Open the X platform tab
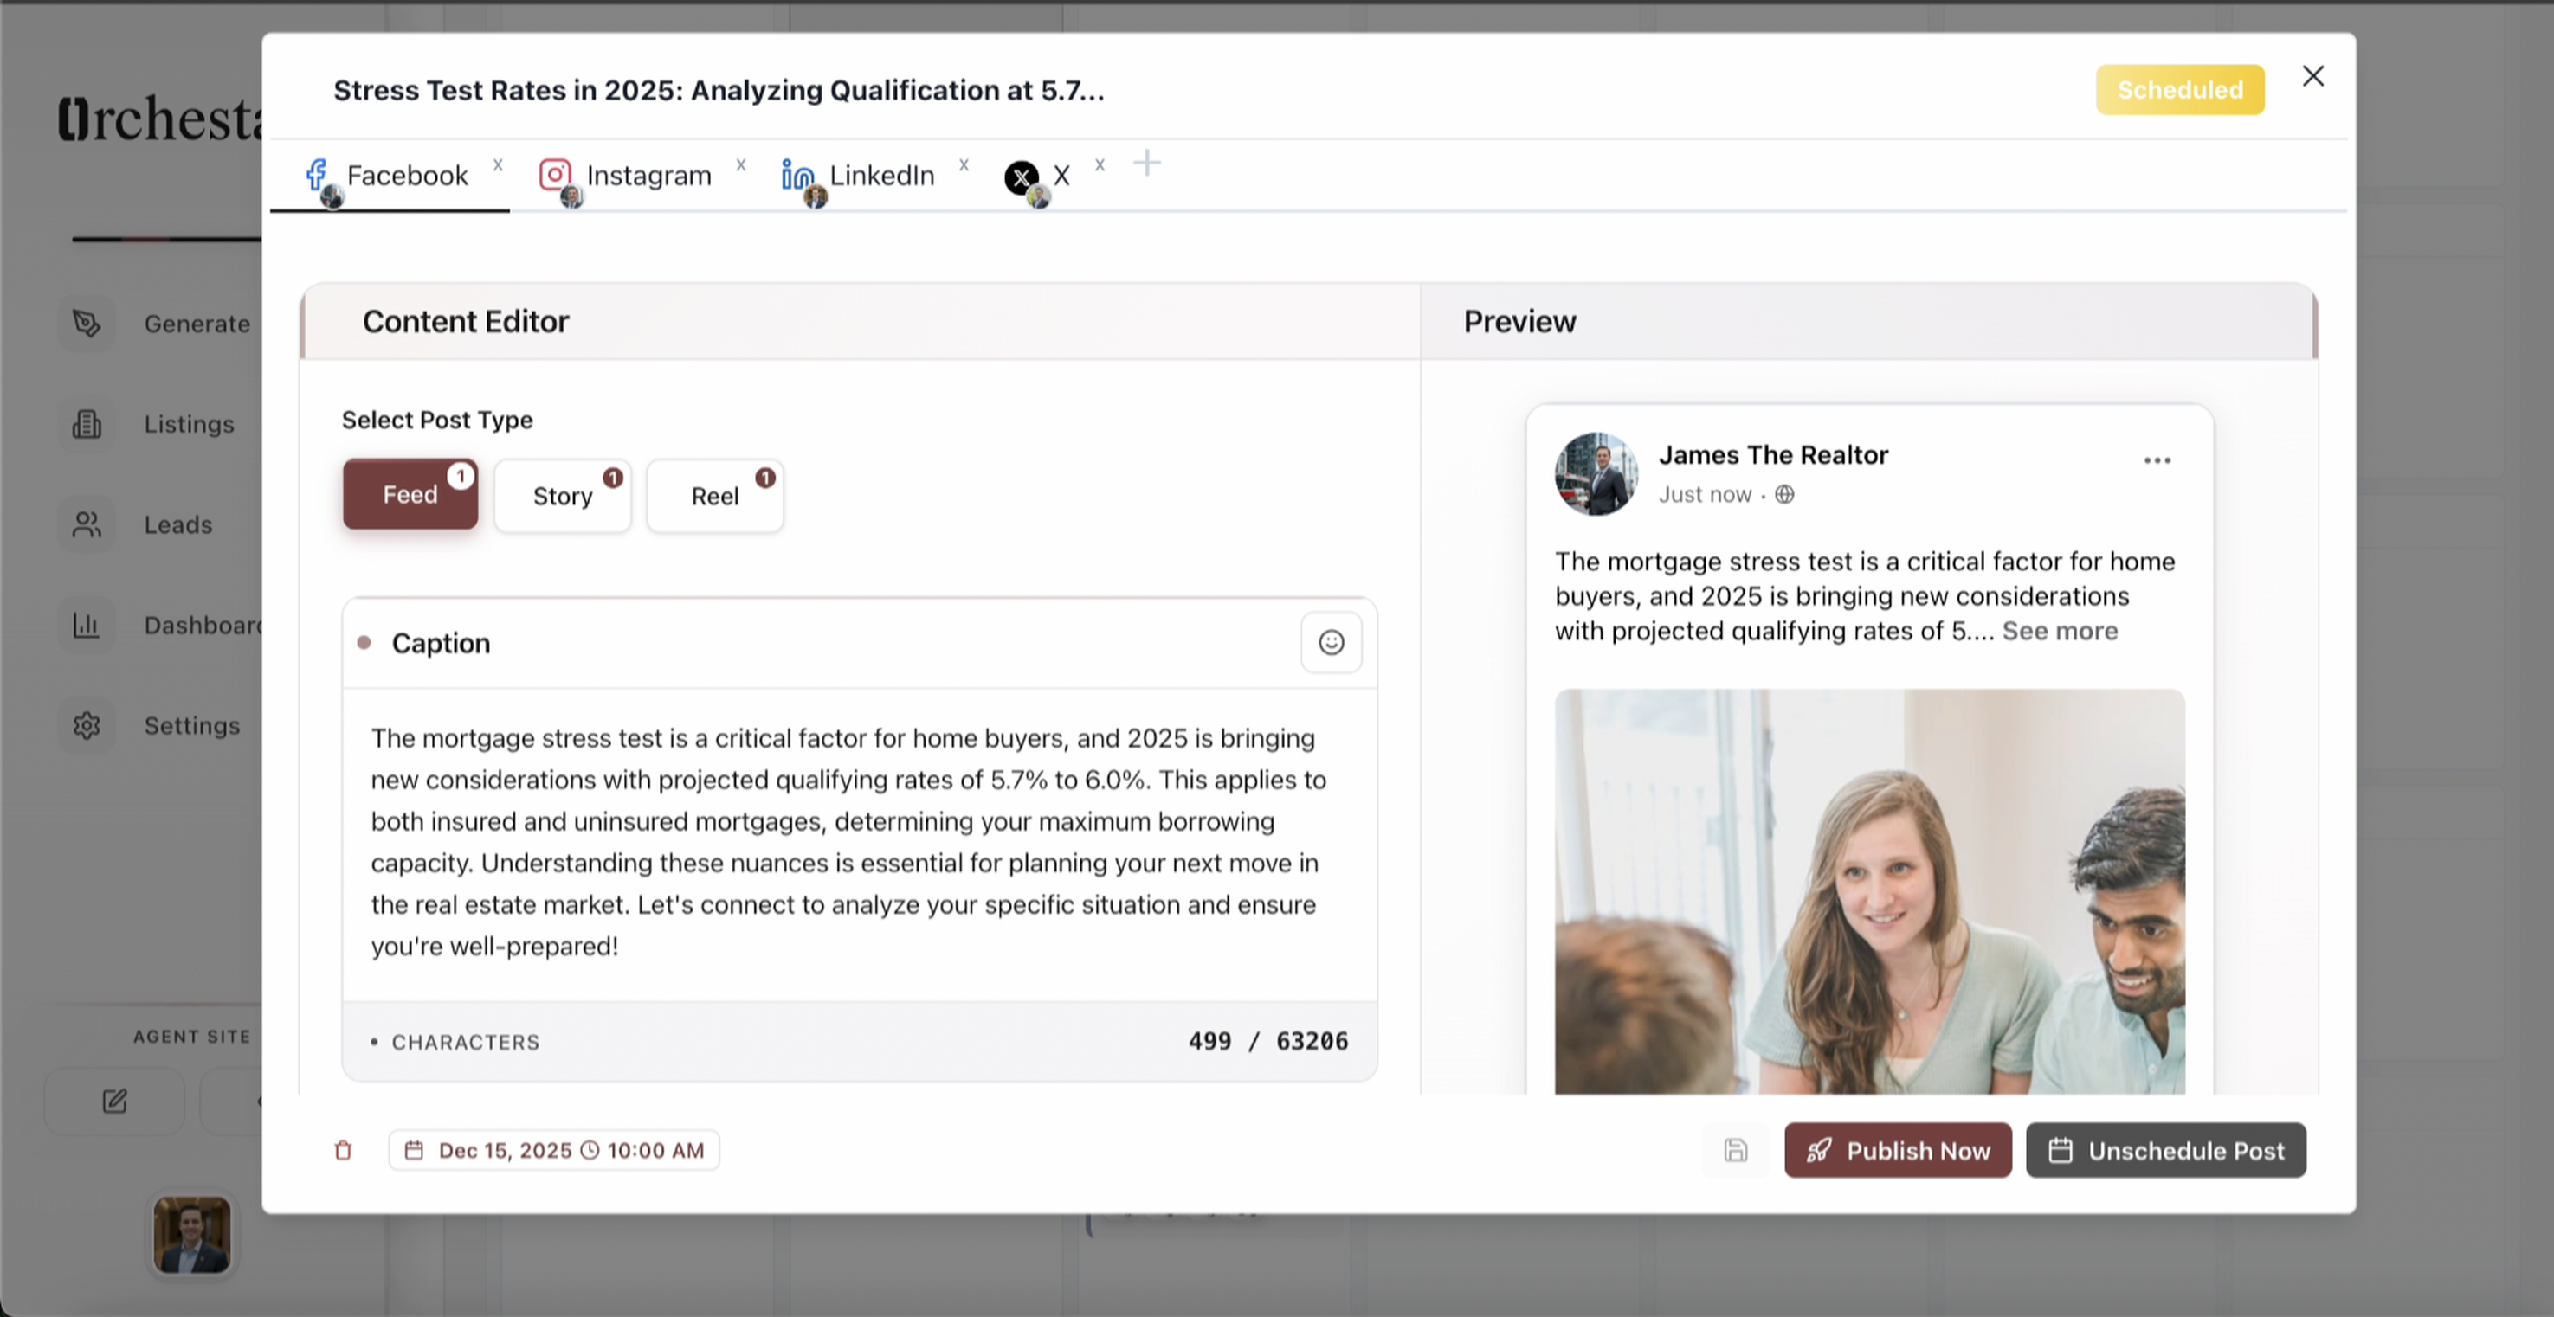This screenshot has height=1317, width=2554. [1060, 176]
